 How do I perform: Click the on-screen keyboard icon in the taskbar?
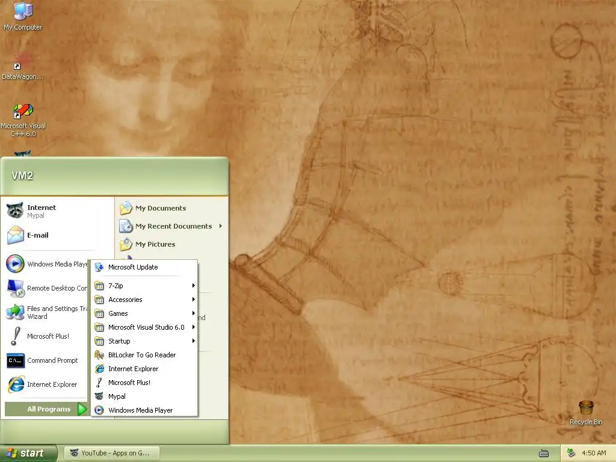(x=544, y=454)
